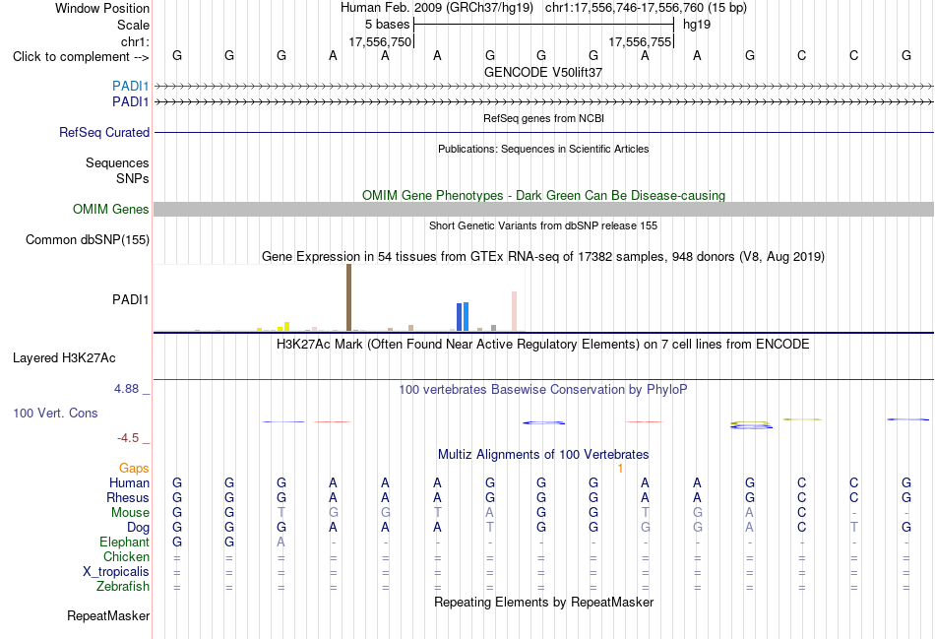This screenshot has height=639, width=935.
Task: Click the Dog species label
Action: click(x=139, y=528)
